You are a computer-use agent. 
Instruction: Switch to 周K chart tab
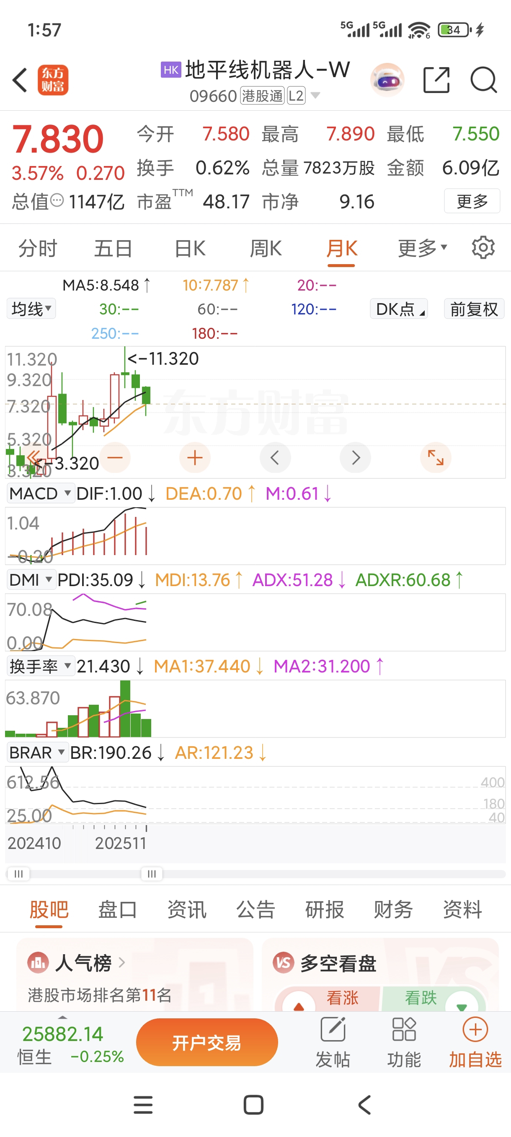266,248
